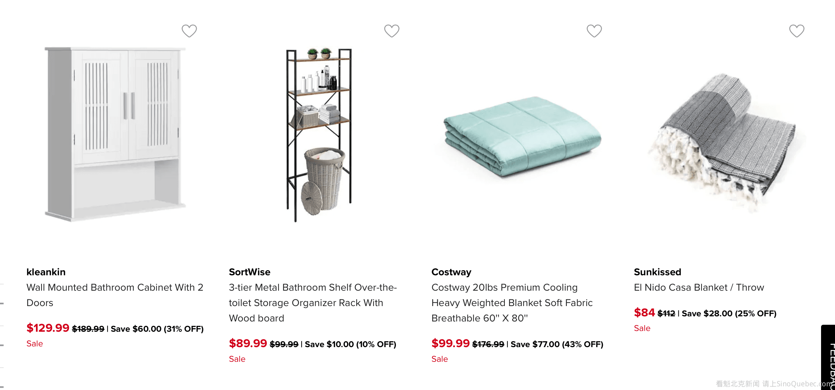
Task: Open El Nido Casa Blanket / Throw title
Action: coord(699,287)
